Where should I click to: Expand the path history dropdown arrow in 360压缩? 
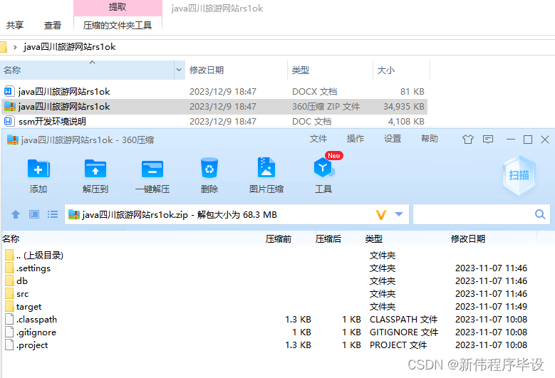[399, 214]
